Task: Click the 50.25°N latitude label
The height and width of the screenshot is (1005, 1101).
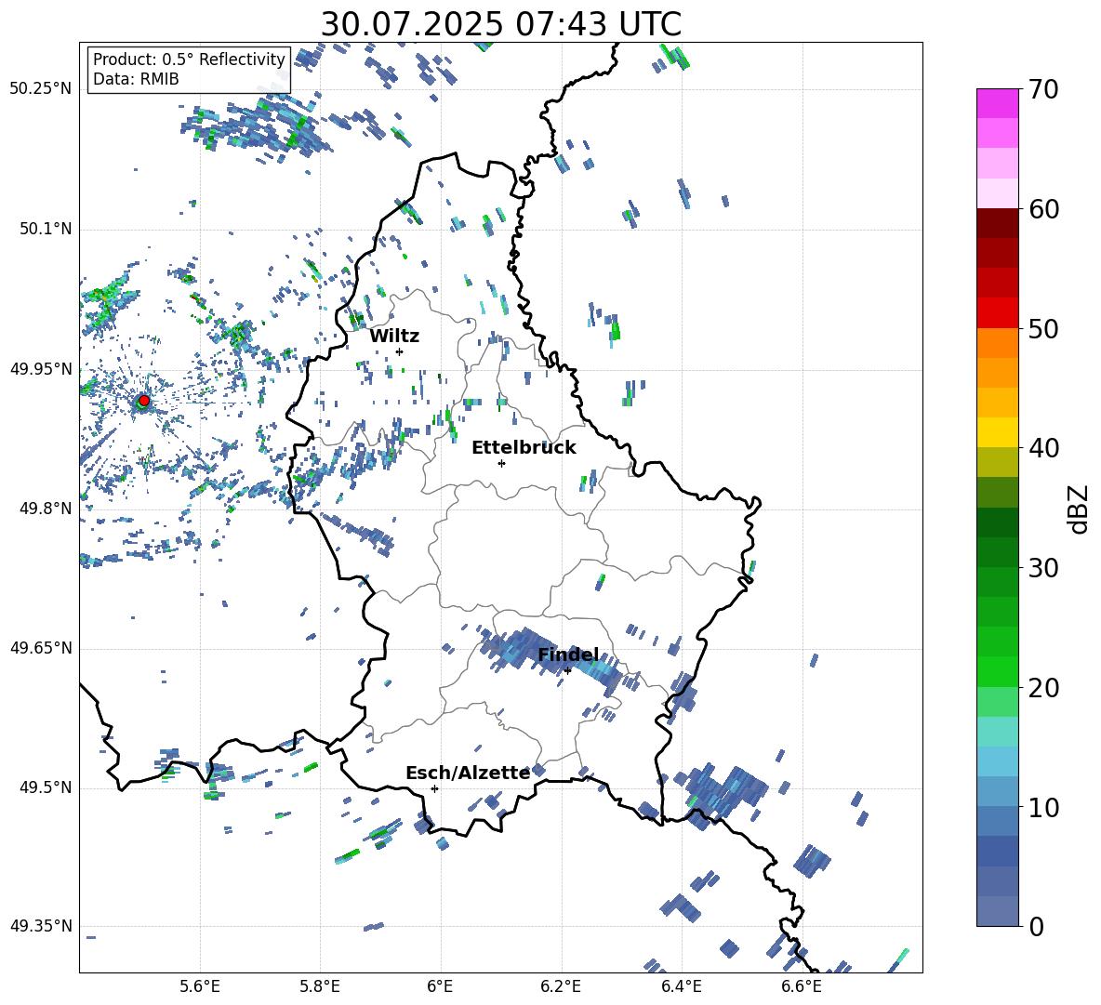Action: [41, 89]
